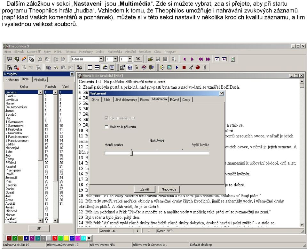Click the purple double-right fast-forward icon
This screenshot has height=249, width=307.
click(x=208, y=59)
